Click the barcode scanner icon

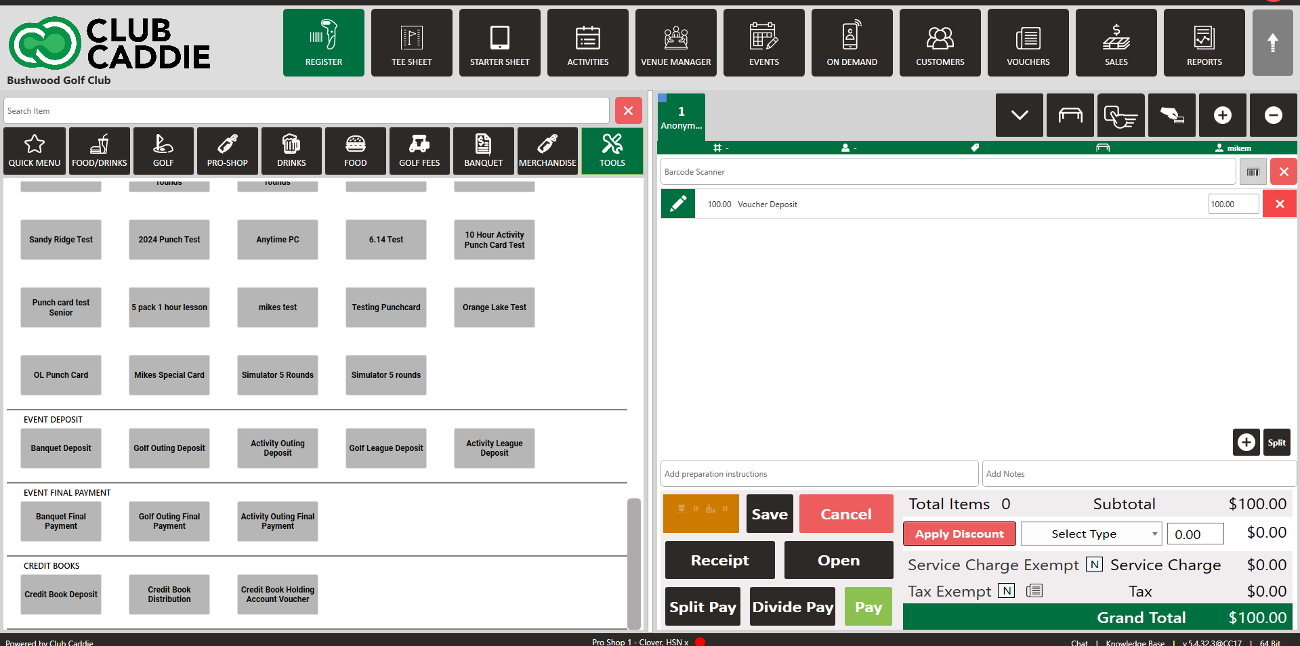click(1253, 172)
